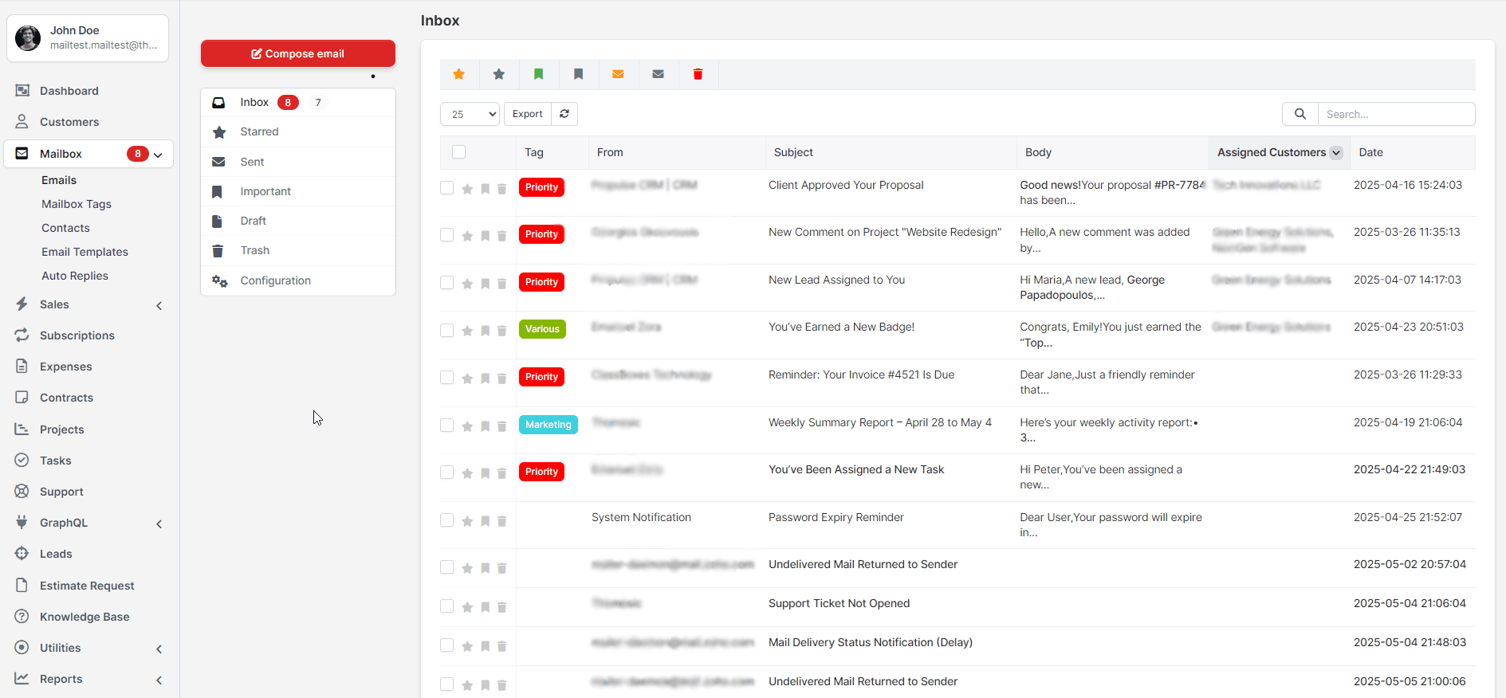Image resolution: width=1506 pixels, height=698 pixels.
Task: Check the Weekly Summary Report row
Action: [446, 425]
